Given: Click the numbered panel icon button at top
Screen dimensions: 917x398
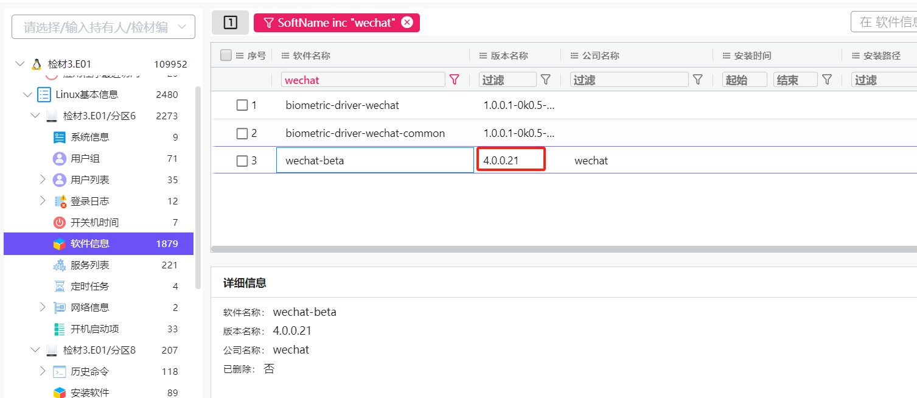Looking at the screenshot, I should click(230, 23).
